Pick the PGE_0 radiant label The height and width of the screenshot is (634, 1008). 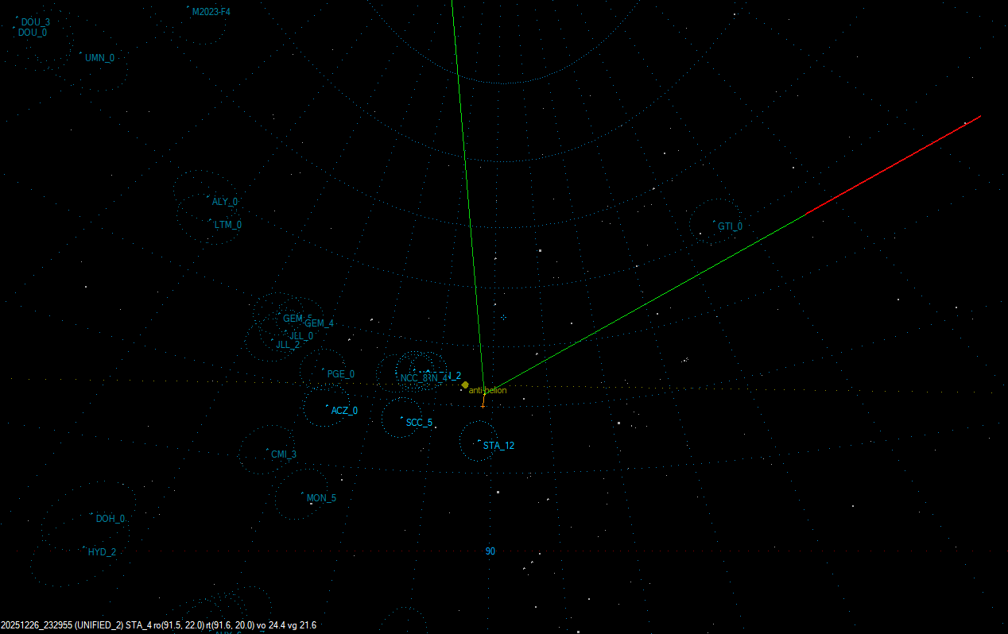[x=341, y=374]
